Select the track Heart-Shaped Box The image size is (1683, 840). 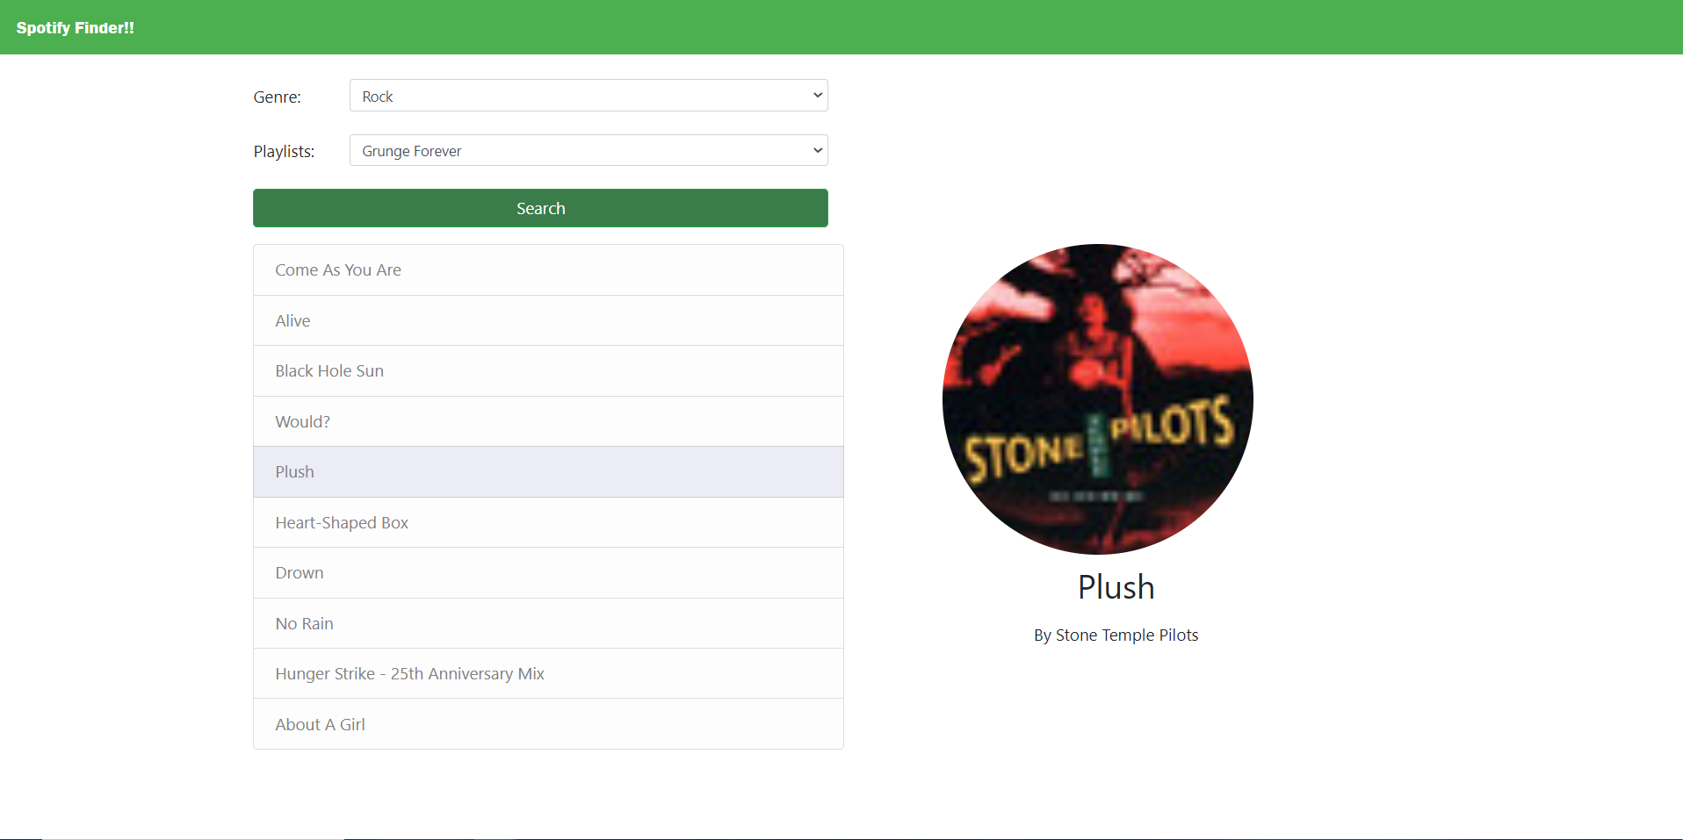click(x=548, y=522)
